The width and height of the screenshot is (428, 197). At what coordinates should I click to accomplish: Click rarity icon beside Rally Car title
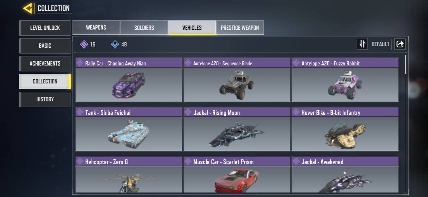click(x=80, y=63)
